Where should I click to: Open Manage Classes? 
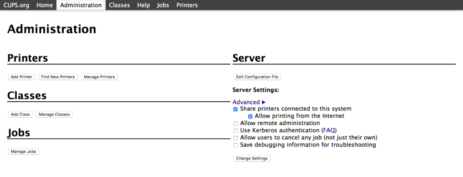[x=54, y=114]
